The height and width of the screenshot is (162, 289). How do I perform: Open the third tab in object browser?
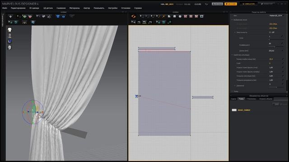[251, 99]
